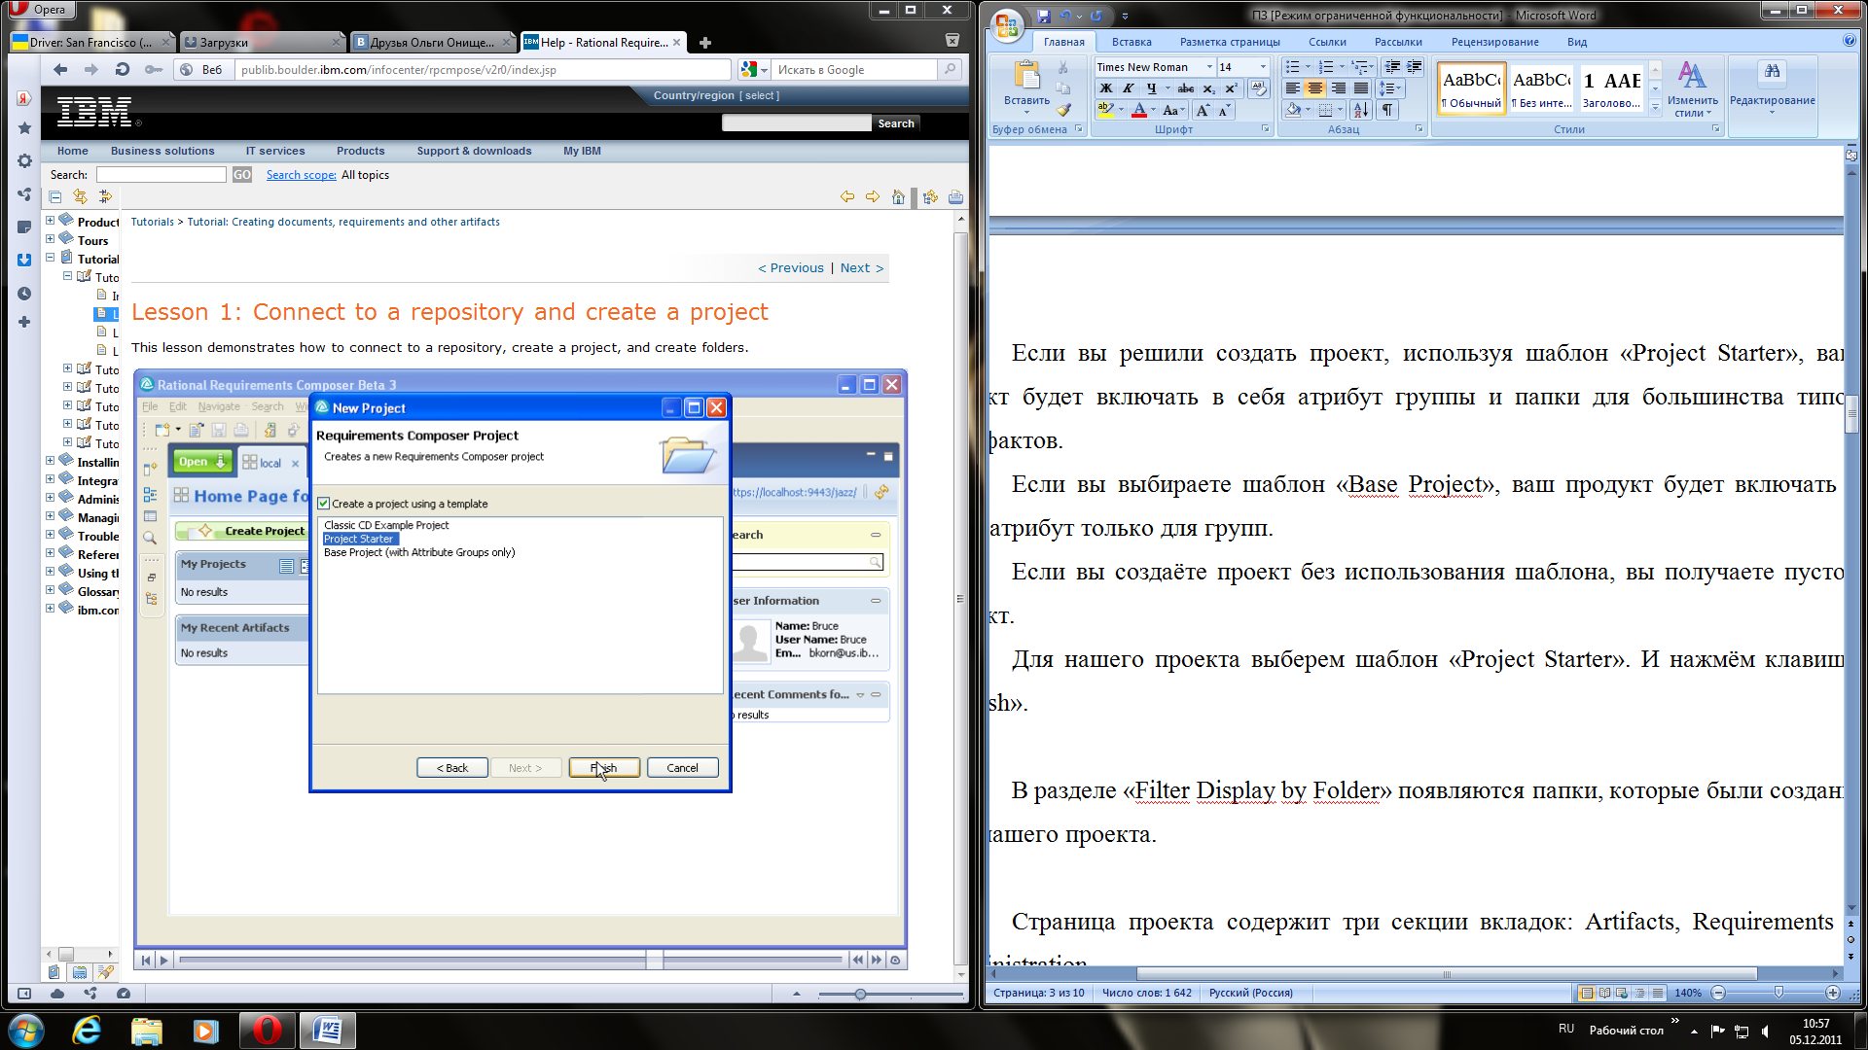Click the Previous lesson link
1868x1050 pixels.
click(790, 268)
